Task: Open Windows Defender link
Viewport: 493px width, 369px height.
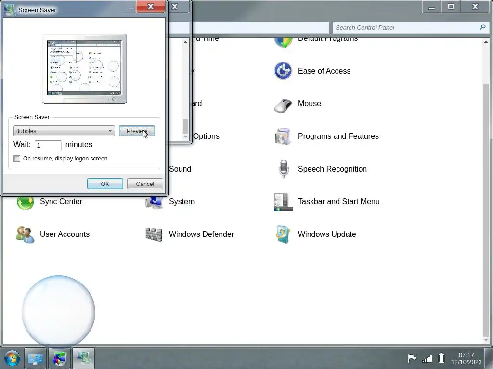Action: pyautogui.click(x=201, y=234)
